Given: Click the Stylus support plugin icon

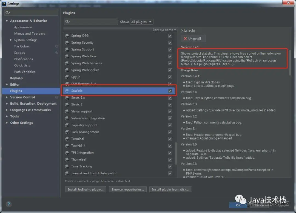Looking at the screenshot, I should [67, 111].
